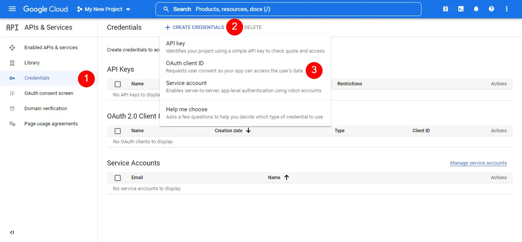Select all service accounts checkbox
522x242 pixels.
point(117,177)
